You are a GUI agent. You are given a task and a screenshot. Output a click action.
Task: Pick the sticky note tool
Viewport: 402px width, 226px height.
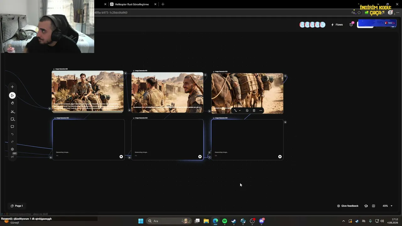tap(12, 119)
